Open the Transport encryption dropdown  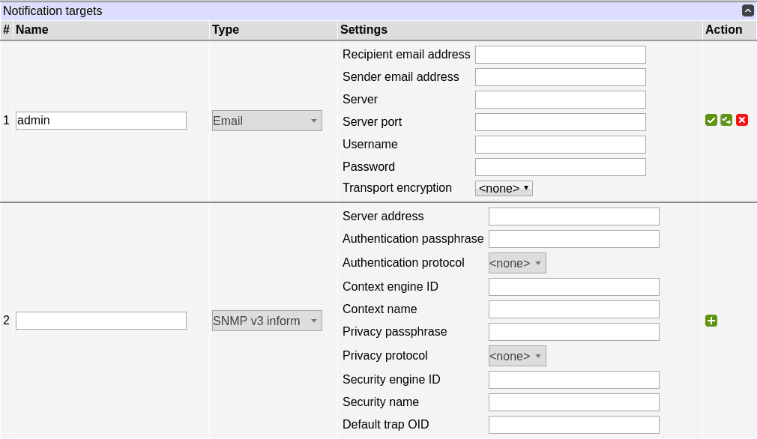pos(504,188)
